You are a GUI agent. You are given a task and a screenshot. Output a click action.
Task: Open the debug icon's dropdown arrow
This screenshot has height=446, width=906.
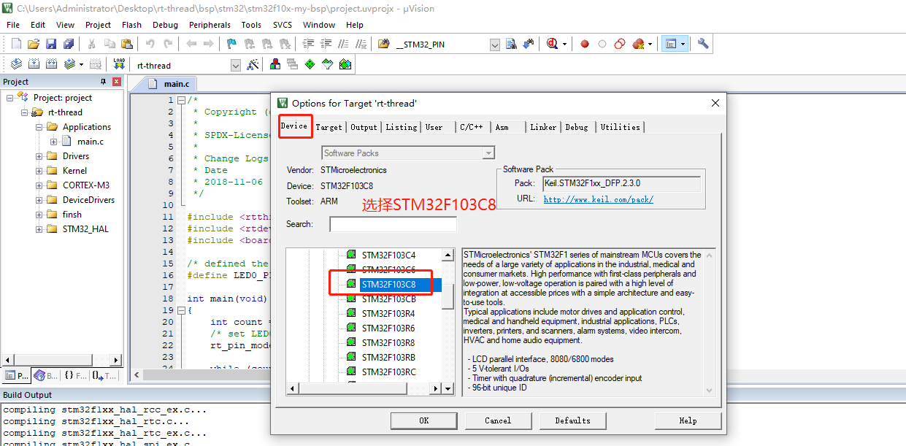coord(565,44)
